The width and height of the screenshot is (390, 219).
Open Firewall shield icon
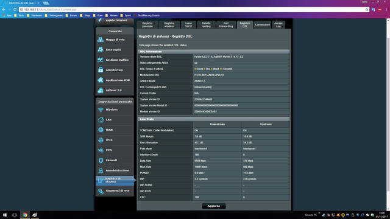101,161
